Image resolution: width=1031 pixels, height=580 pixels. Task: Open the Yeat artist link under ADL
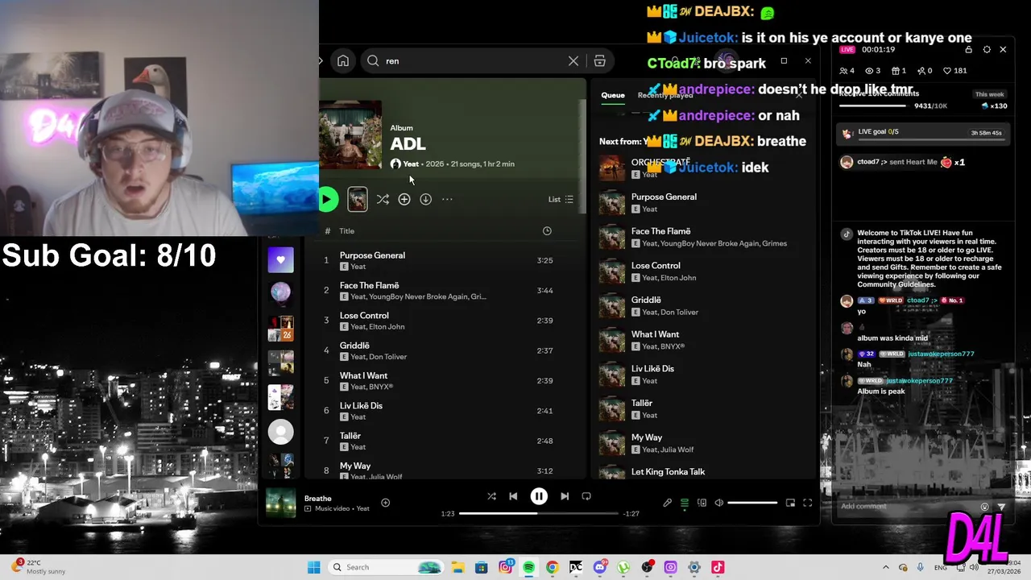tap(411, 164)
